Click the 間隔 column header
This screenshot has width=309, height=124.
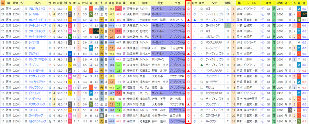228,3
